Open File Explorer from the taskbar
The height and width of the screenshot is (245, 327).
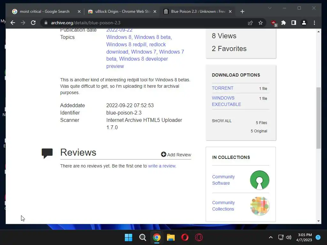coord(171,237)
